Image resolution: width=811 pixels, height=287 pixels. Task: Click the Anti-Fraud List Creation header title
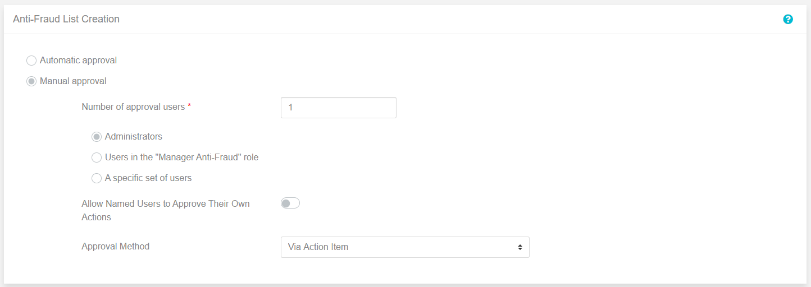pyautogui.click(x=66, y=19)
